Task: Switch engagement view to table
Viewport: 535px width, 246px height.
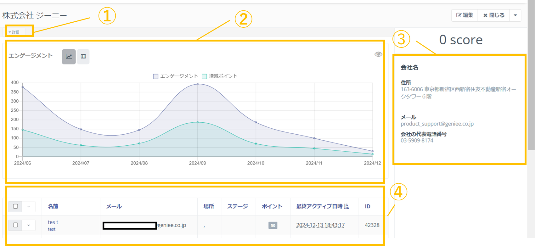Action: pos(83,57)
